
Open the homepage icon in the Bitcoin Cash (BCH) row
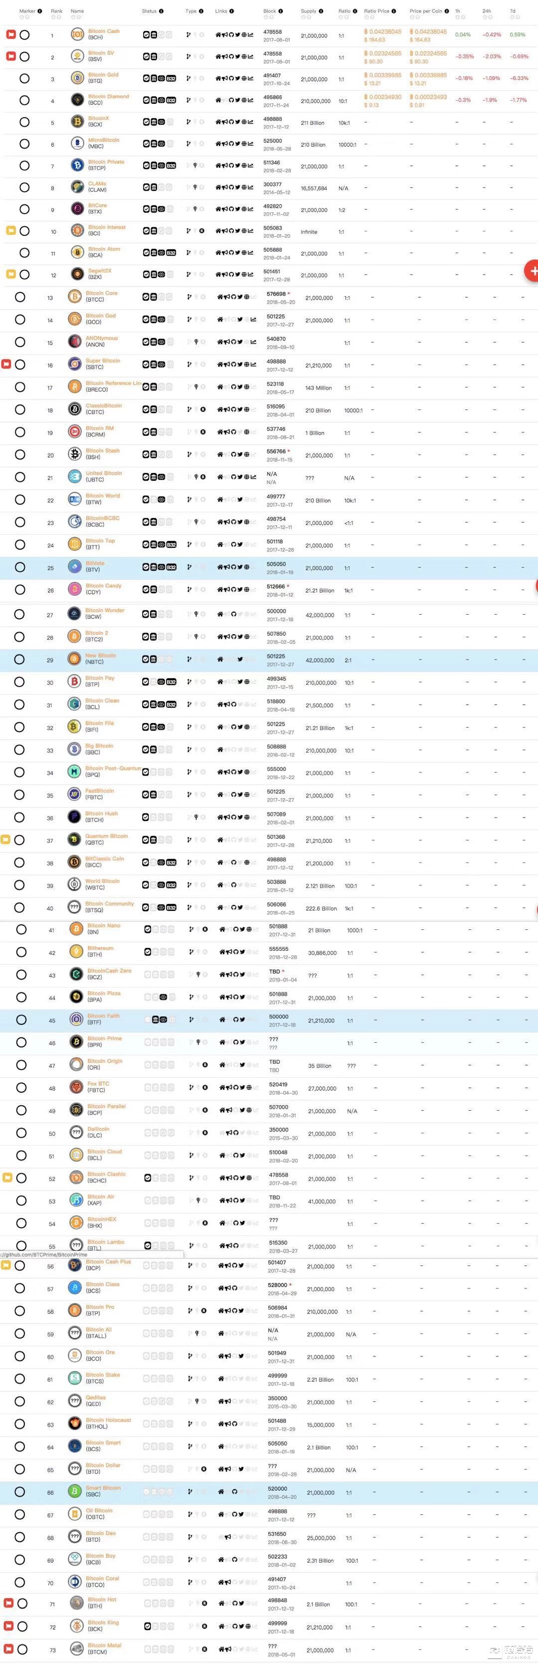[x=218, y=35]
